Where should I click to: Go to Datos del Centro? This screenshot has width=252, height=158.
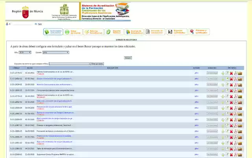coord(73,32)
